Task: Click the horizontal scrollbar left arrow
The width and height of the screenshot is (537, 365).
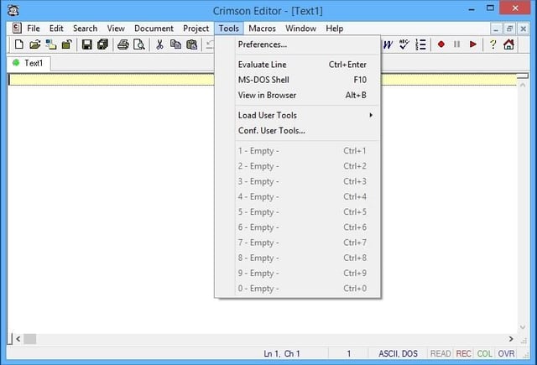Action: (18, 339)
